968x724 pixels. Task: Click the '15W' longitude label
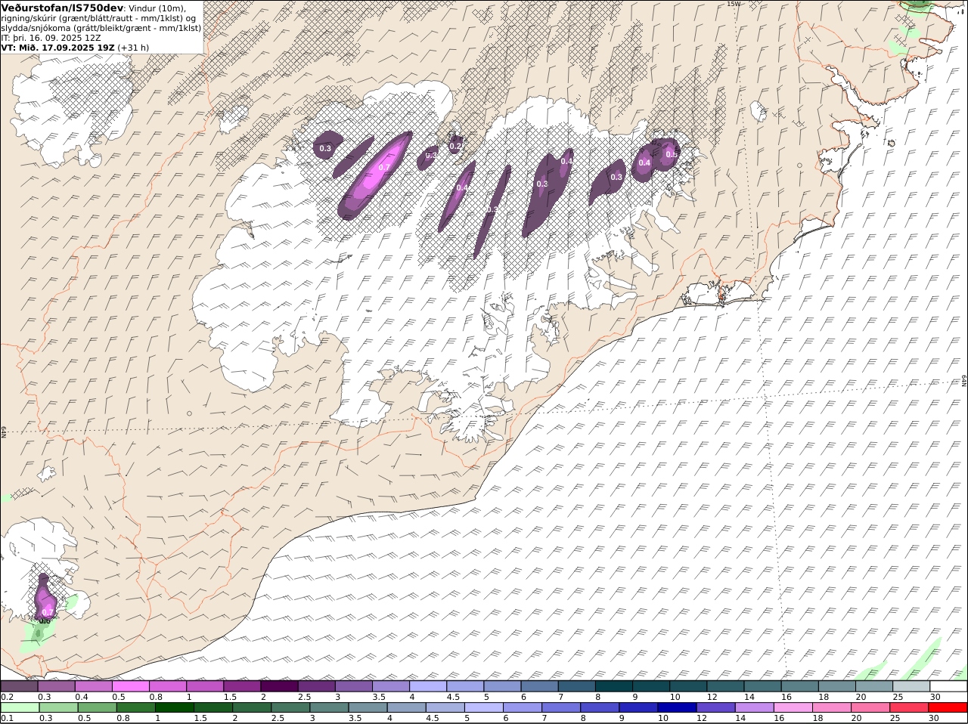733,4
